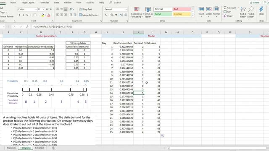Click in the ribbon Search box

tap(117, 3)
